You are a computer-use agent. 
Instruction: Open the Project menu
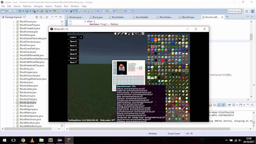coord(58,6)
